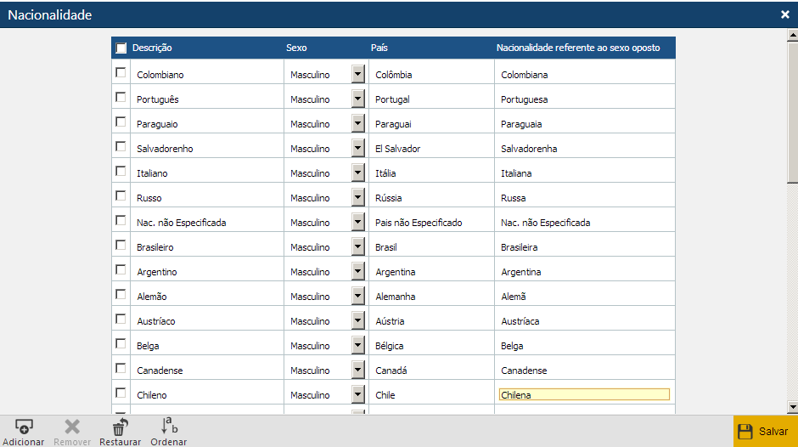
Task: Save changes with the Salvar button
Action: point(766,431)
